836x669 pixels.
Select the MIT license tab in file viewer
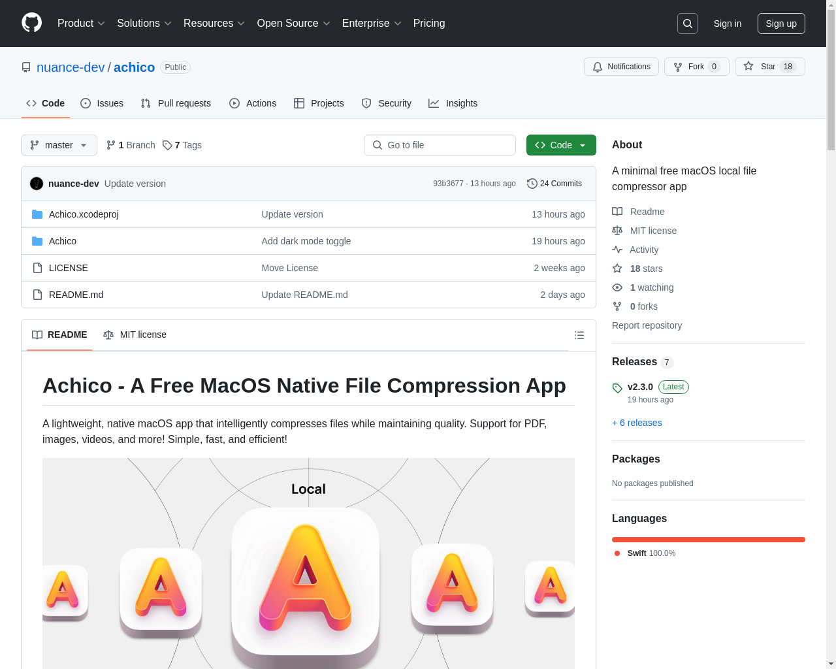(x=135, y=334)
